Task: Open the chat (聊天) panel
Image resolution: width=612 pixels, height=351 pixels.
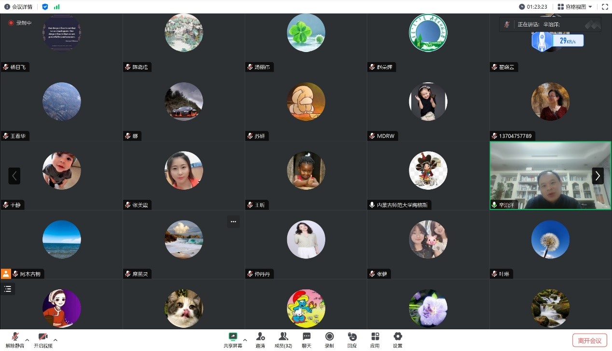Action: point(306,337)
